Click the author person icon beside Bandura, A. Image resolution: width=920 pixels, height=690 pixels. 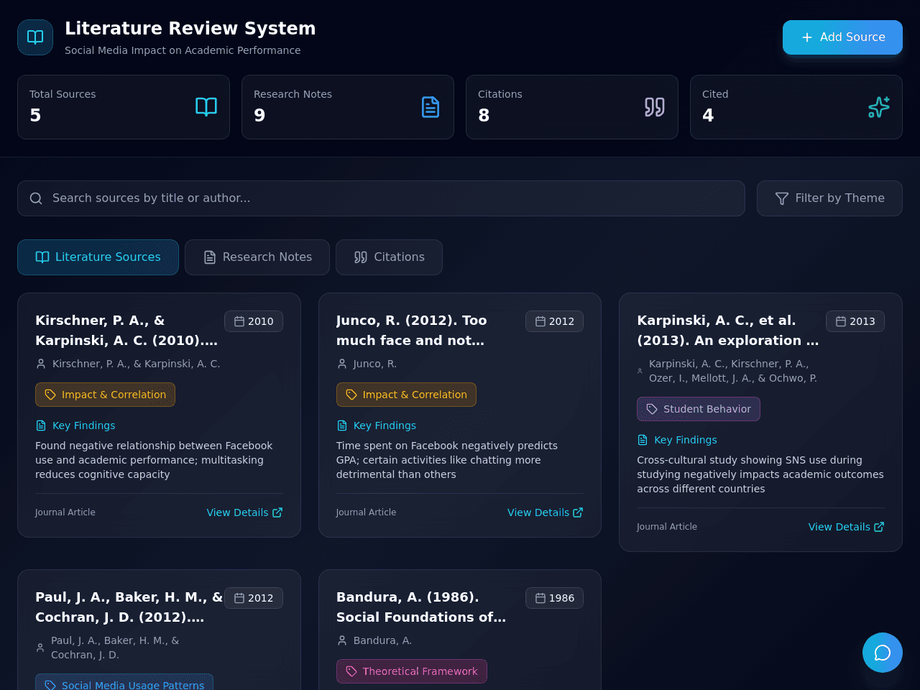(342, 640)
